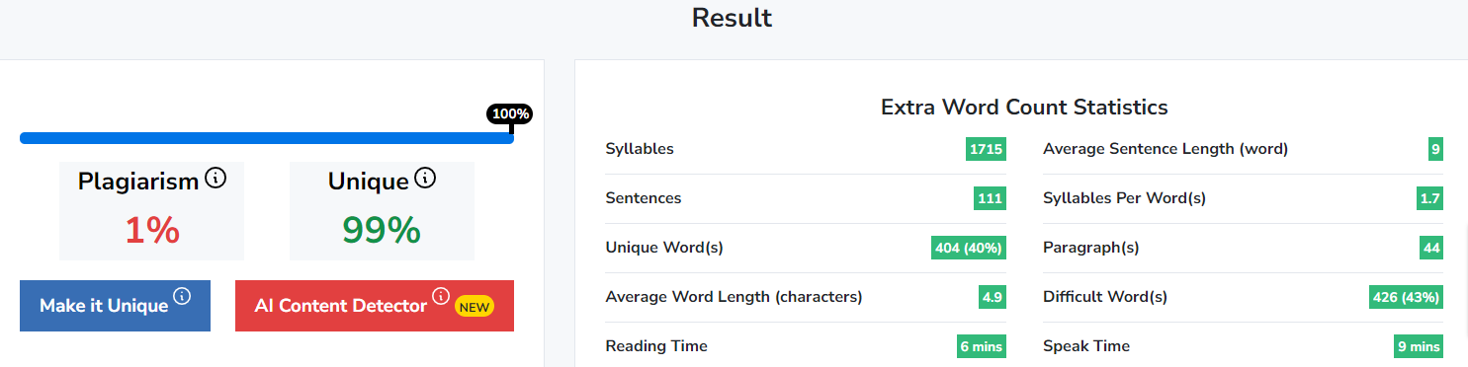Click the Extra Word Count Statistics heading

click(x=1024, y=107)
